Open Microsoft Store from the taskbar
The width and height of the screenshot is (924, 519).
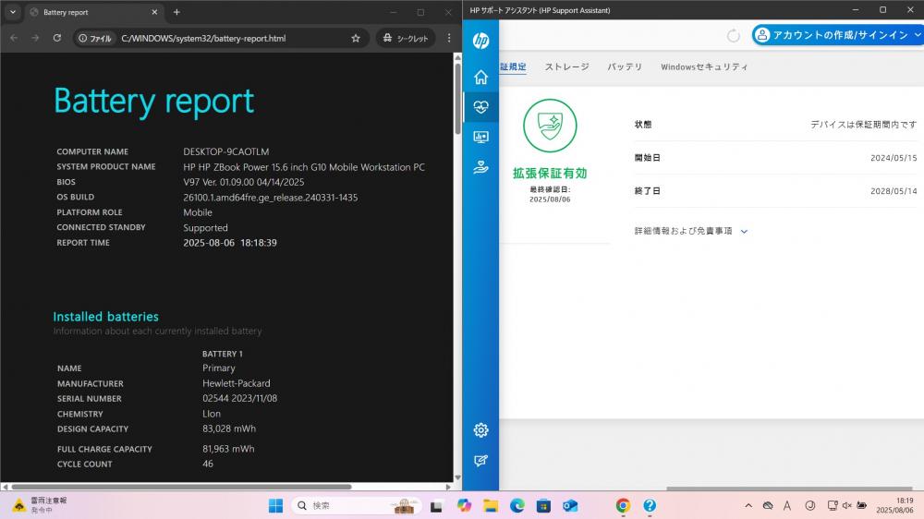[543, 505]
